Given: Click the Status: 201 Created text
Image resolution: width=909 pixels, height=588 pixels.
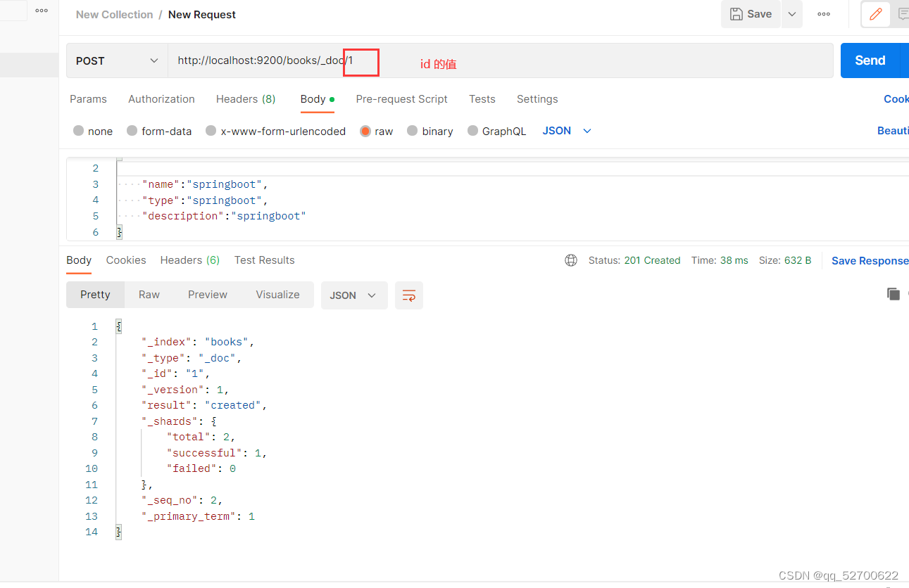Looking at the screenshot, I should [x=634, y=260].
